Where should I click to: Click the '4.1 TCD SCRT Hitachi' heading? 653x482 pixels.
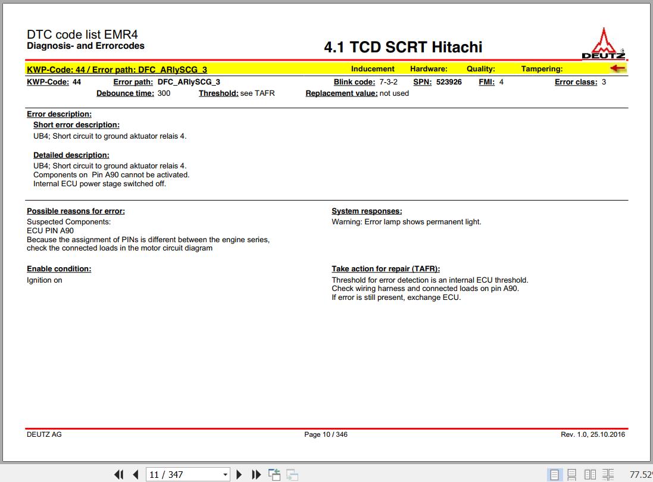point(403,47)
